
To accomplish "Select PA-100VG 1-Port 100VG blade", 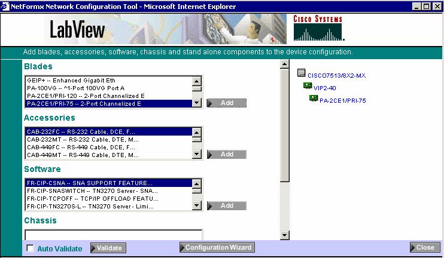I will pos(109,88).
